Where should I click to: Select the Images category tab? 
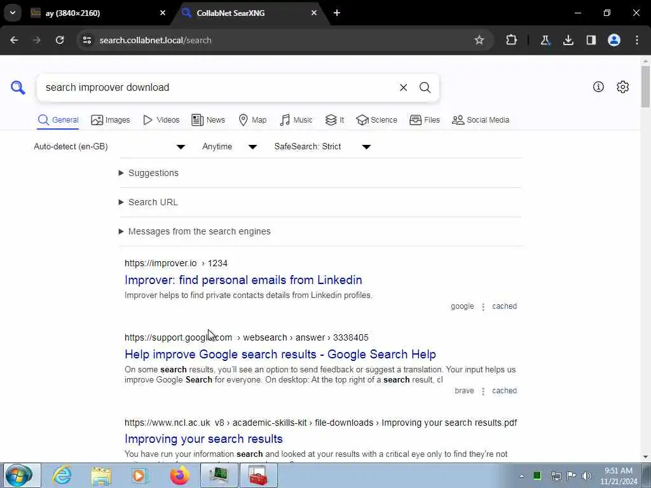click(x=111, y=120)
